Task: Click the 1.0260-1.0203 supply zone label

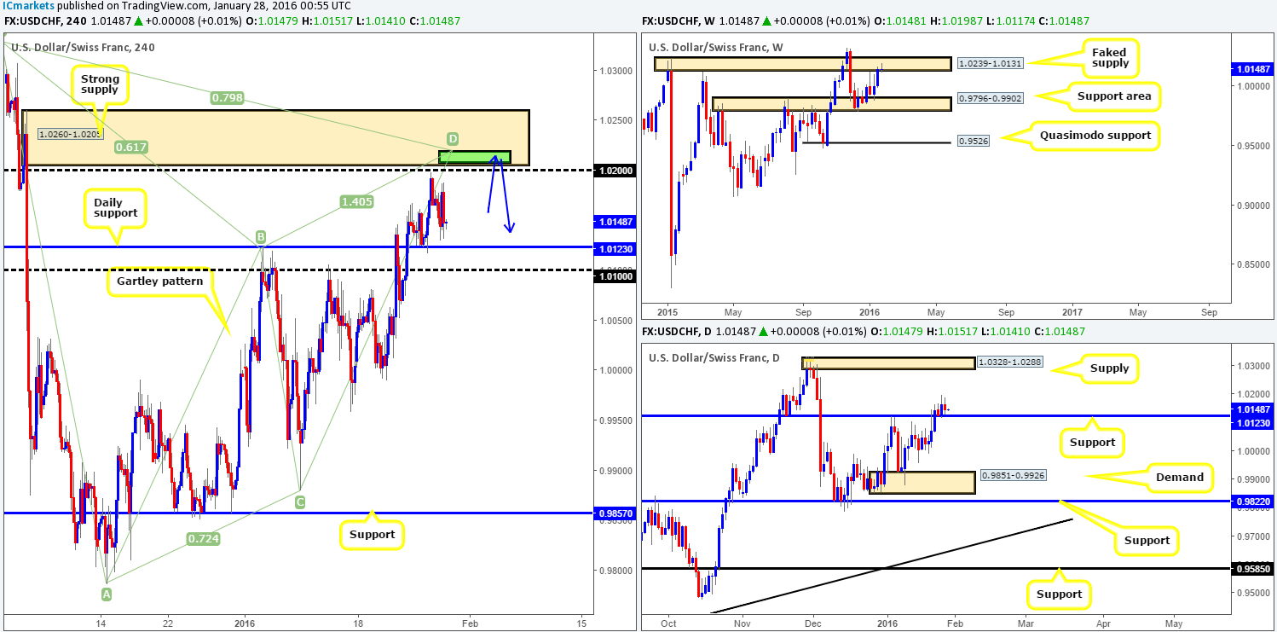Action: coord(70,133)
